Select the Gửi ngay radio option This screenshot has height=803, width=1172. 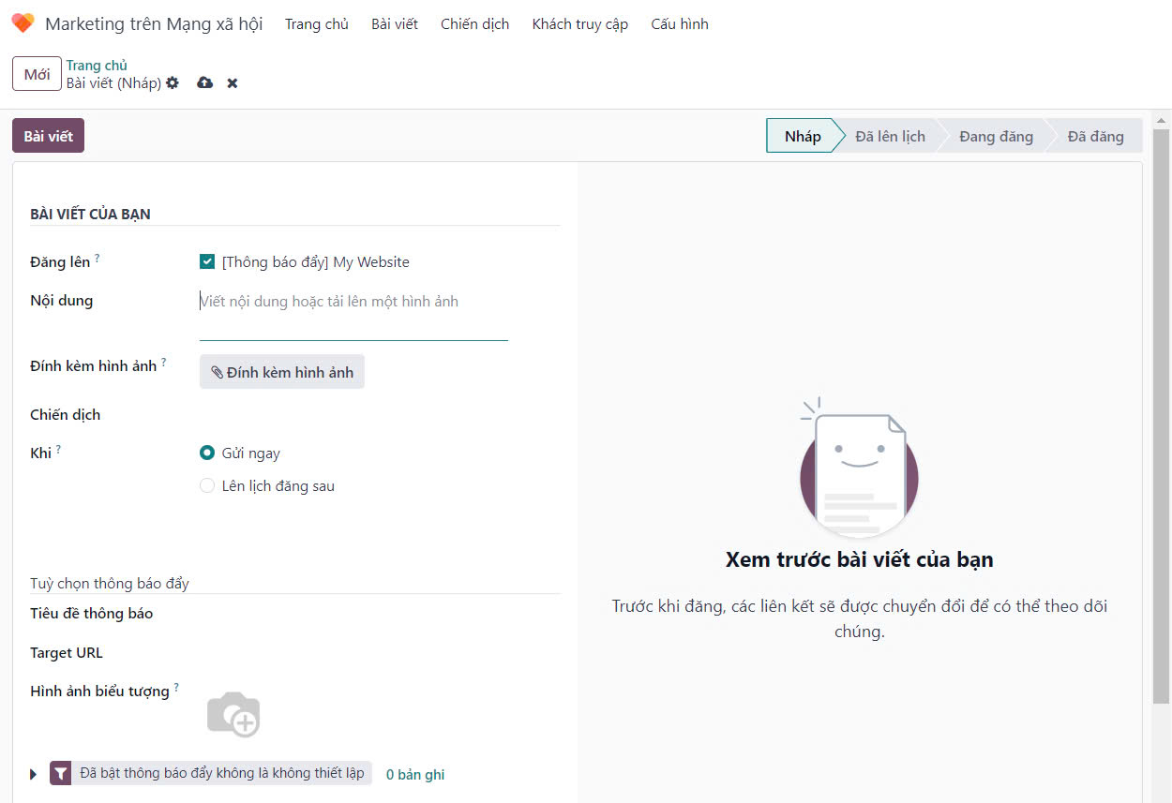[207, 454]
